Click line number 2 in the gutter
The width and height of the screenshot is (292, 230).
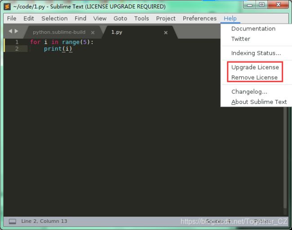tap(17, 49)
